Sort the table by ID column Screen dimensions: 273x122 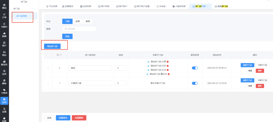tap(61, 55)
